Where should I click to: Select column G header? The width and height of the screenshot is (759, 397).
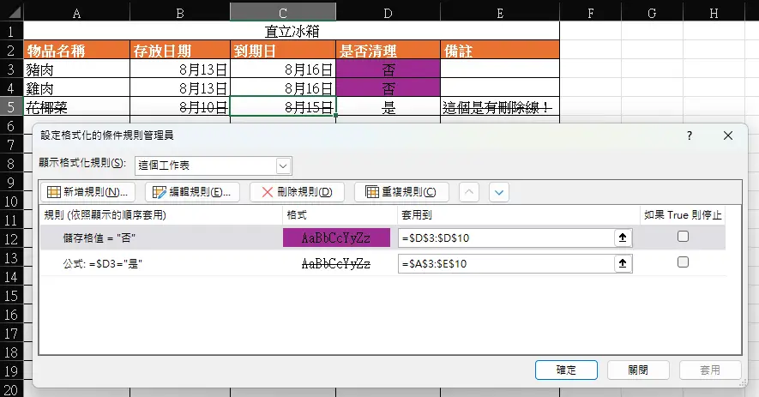[652, 13]
